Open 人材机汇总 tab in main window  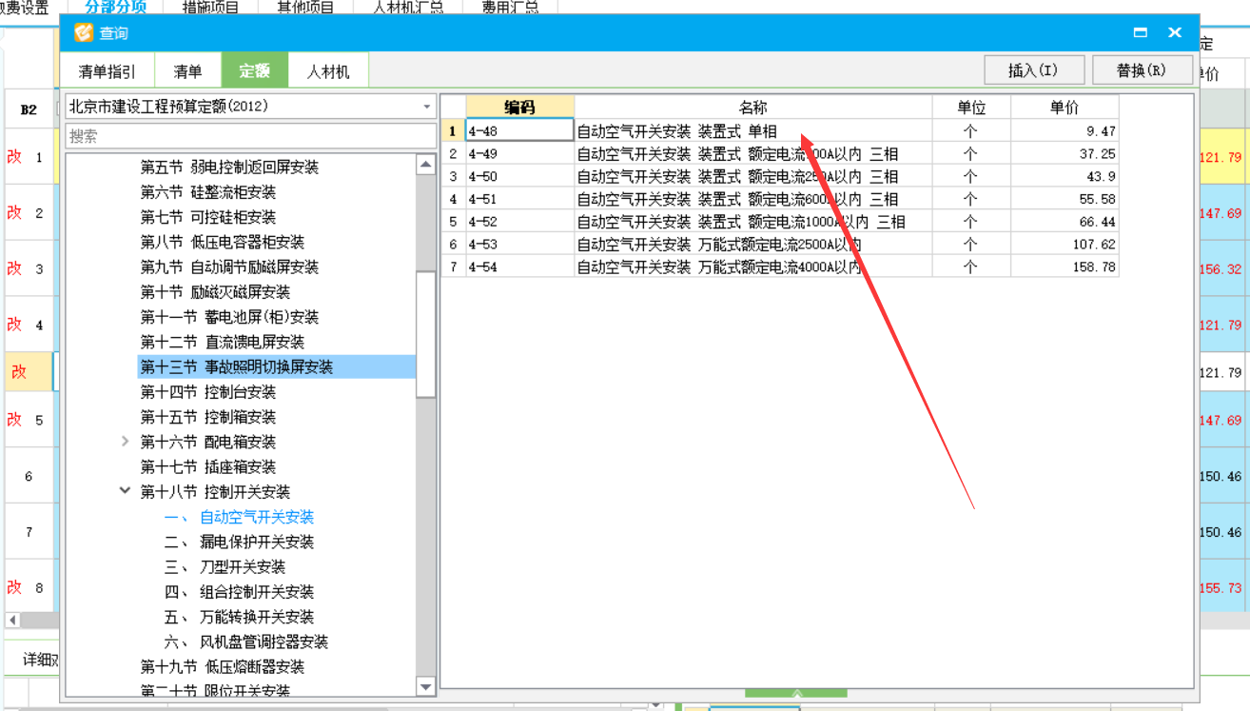[x=408, y=7]
